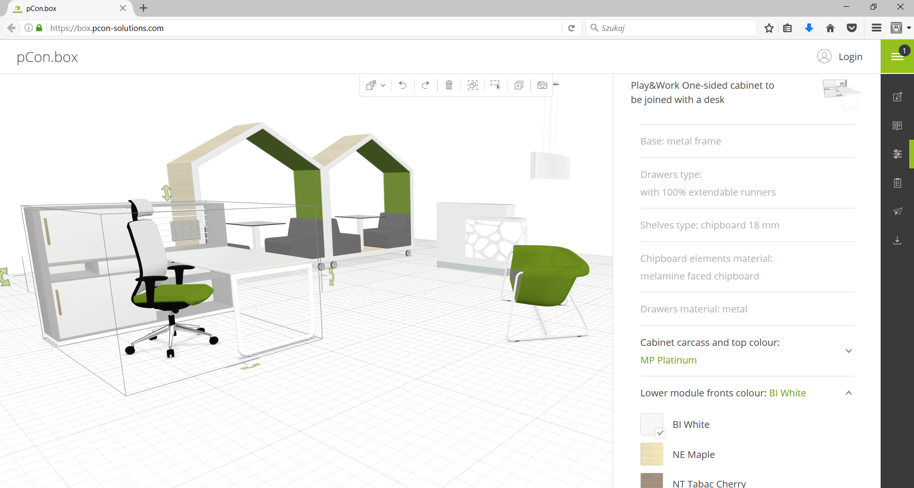The height and width of the screenshot is (488, 914).
Task: Select the NT Tabac Cherry colour swatch
Action: click(x=652, y=480)
